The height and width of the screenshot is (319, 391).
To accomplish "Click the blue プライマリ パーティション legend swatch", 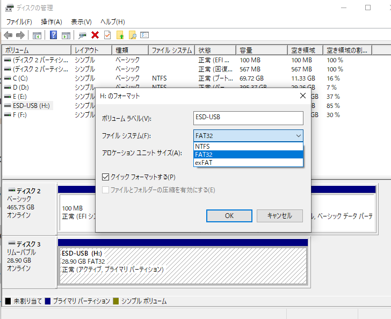I will [48, 301].
